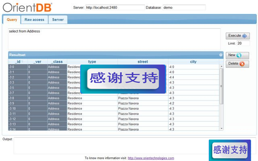Click the _ver column header
This screenshot has width=258, height=161.
(x=37, y=62)
